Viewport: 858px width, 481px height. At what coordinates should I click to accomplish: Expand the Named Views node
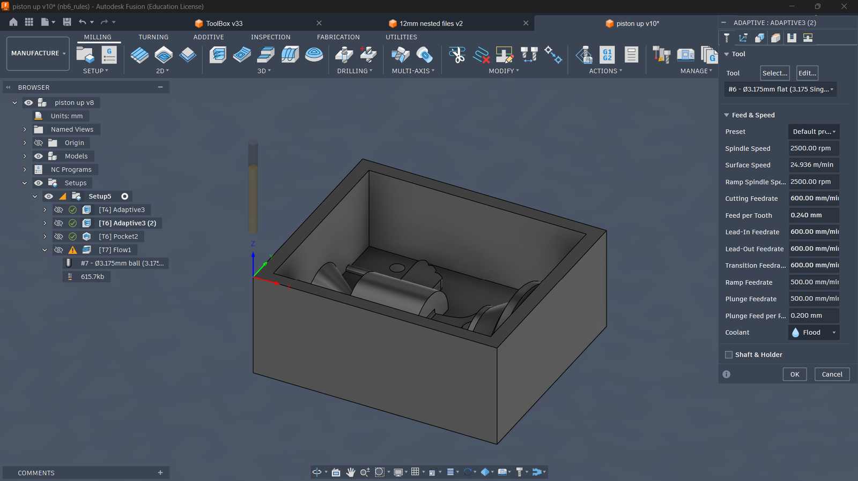tap(25, 129)
